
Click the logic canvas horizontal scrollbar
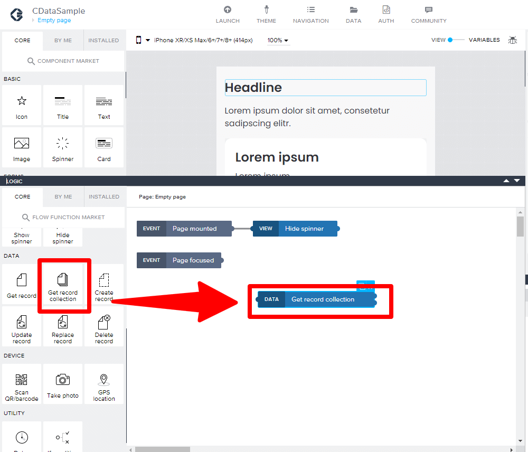tap(163, 449)
